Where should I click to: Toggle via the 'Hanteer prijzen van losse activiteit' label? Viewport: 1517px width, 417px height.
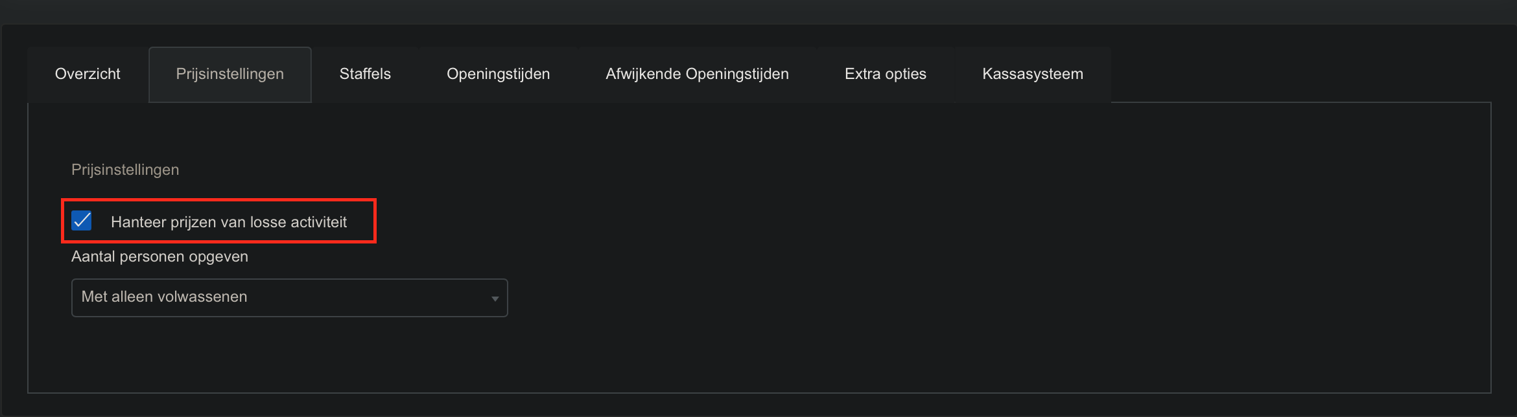(x=228, y=222)
